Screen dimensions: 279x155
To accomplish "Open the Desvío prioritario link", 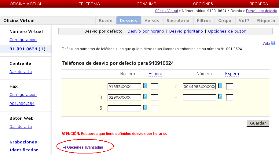I will (x=186, y=31).
